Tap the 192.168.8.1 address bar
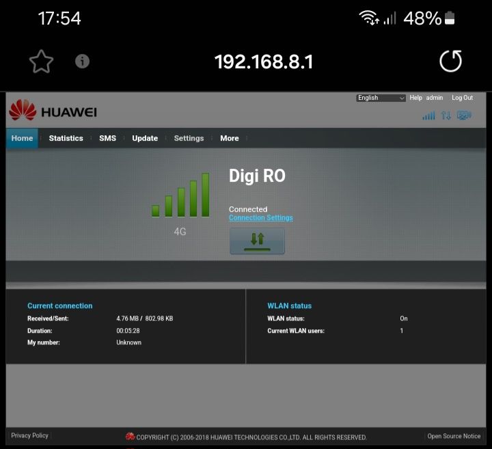 click(x=264, y=62)
